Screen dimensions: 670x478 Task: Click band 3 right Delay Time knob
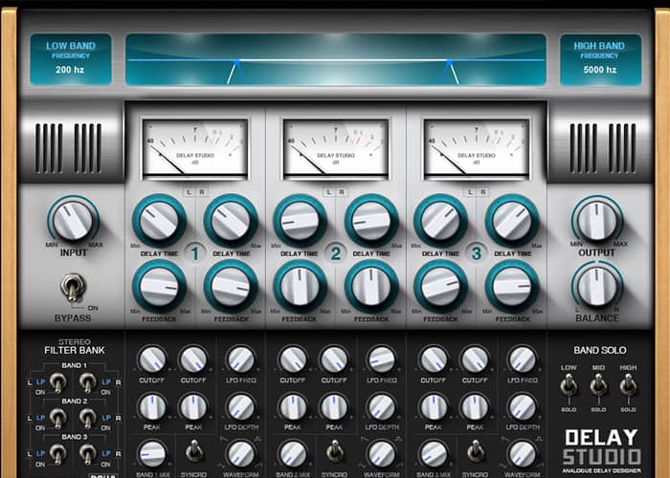tap(512, 221)
